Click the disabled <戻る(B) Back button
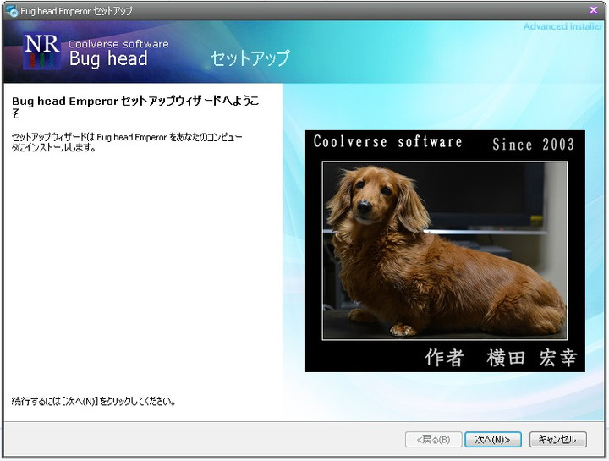 pyautogui.click(x=434, y=440)
